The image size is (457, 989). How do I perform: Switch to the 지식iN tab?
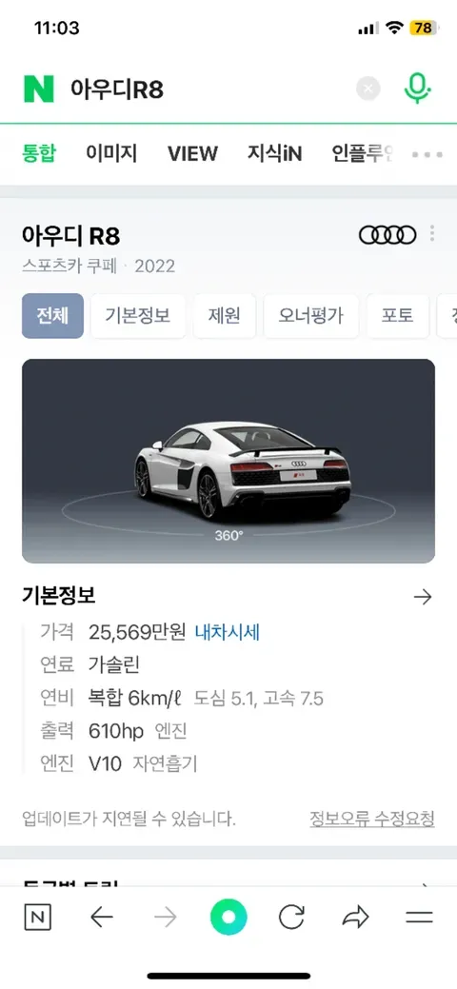pos(274,153)
